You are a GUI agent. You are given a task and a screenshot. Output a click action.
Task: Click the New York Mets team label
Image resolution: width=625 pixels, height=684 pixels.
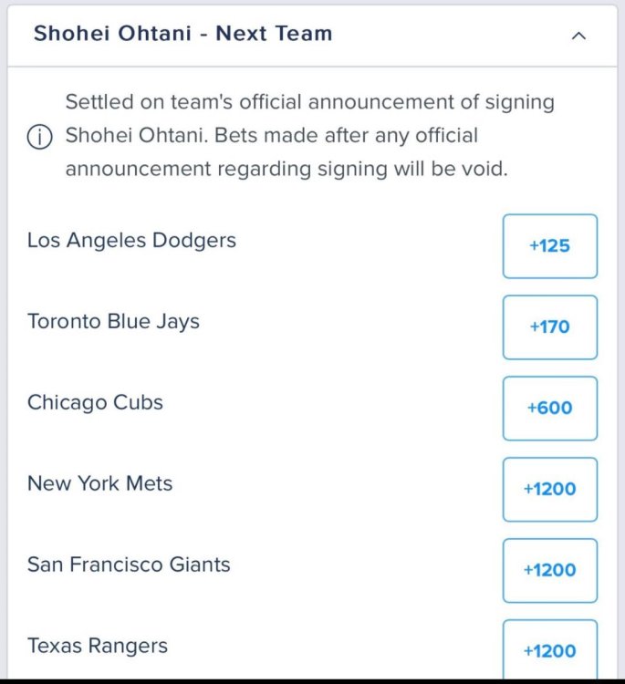point(99,484)
